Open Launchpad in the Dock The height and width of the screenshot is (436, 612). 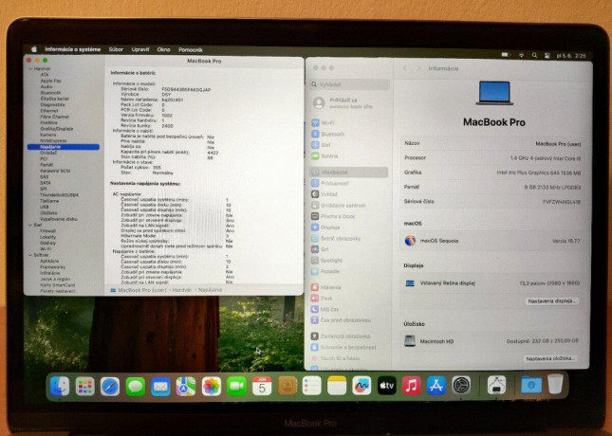(x=84, y=386)
